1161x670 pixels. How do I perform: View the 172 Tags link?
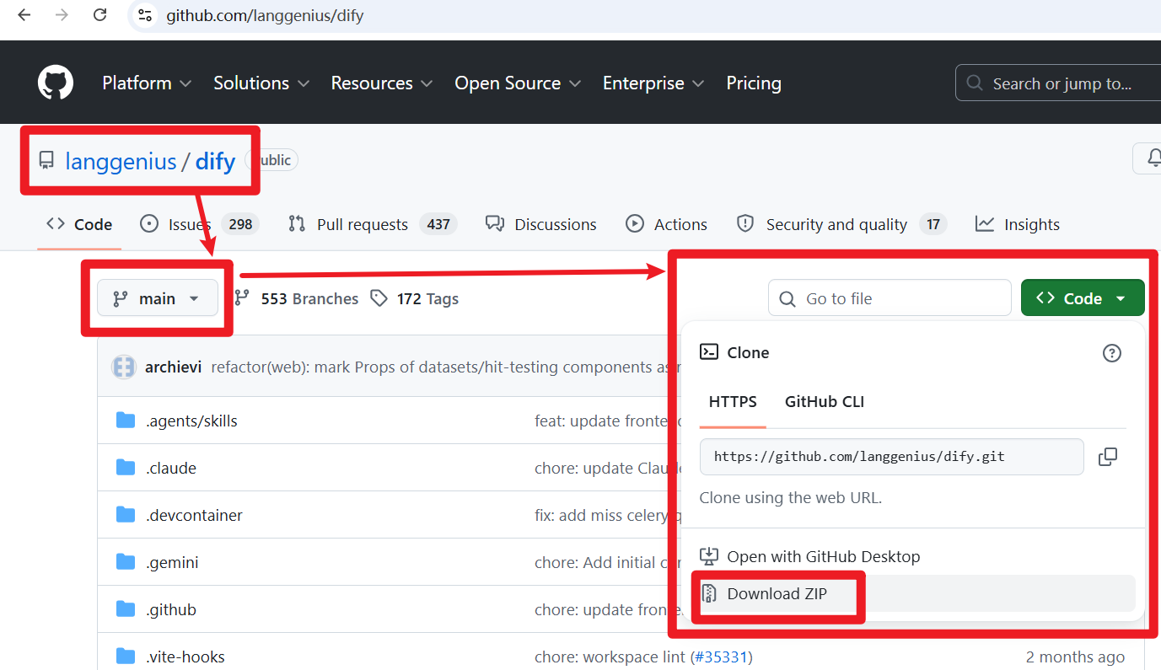pyautogui.click(x=415, y=298)
